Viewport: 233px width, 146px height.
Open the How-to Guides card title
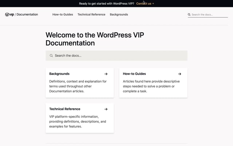tap(134, 74)
